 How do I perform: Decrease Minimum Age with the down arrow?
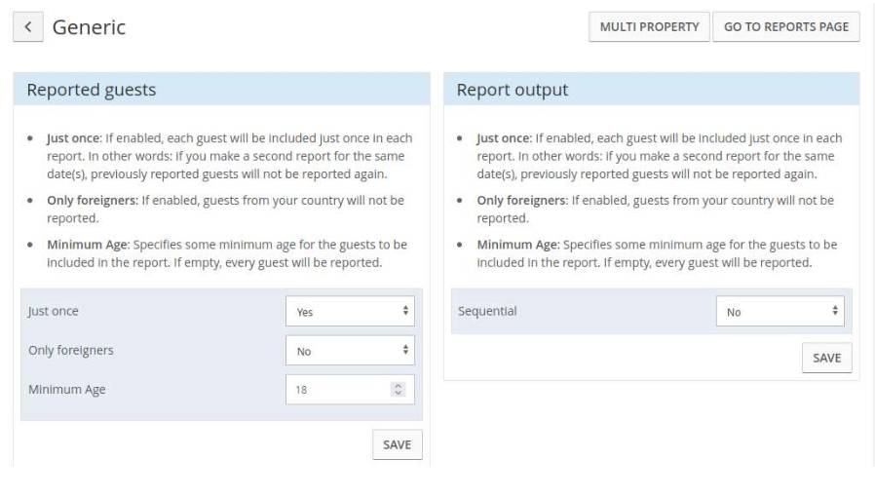pyautogui.click(x=398, y=393)
